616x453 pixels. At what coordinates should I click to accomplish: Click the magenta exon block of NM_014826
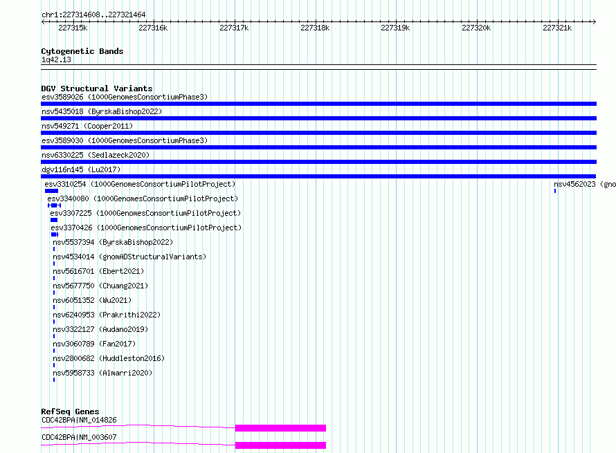280,428
